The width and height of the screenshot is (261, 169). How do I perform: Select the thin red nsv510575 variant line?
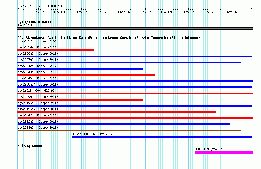[x=135, y=44]
